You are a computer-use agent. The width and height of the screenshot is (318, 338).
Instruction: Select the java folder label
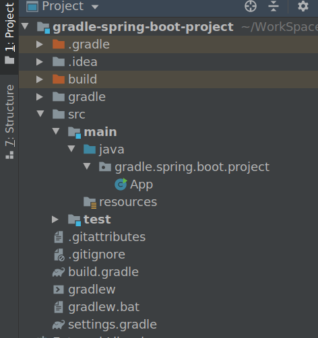coord(112,150)
